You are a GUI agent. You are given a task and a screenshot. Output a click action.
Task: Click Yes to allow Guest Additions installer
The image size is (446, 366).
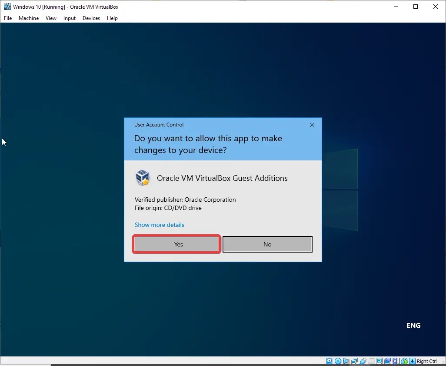(176, 244)
